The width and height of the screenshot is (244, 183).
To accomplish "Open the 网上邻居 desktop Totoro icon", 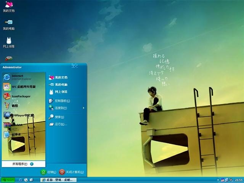I will 9,43.
